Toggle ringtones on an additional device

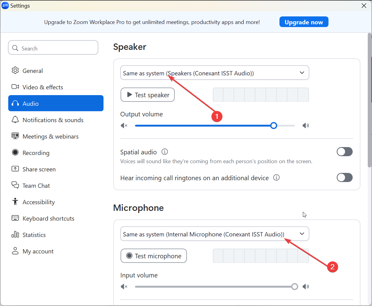tap(345, 177)
